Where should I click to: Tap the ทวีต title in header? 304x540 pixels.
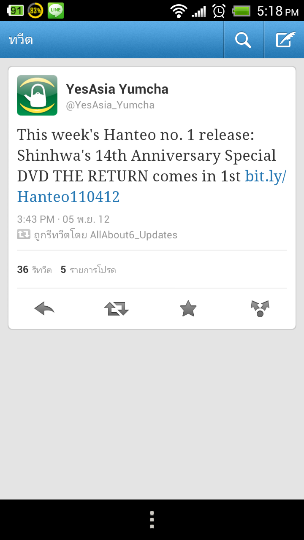click(21, 40)
